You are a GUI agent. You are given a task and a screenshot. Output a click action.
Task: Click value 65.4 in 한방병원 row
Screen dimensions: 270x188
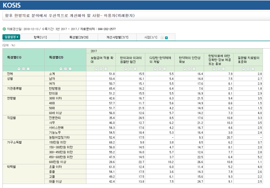112,89
